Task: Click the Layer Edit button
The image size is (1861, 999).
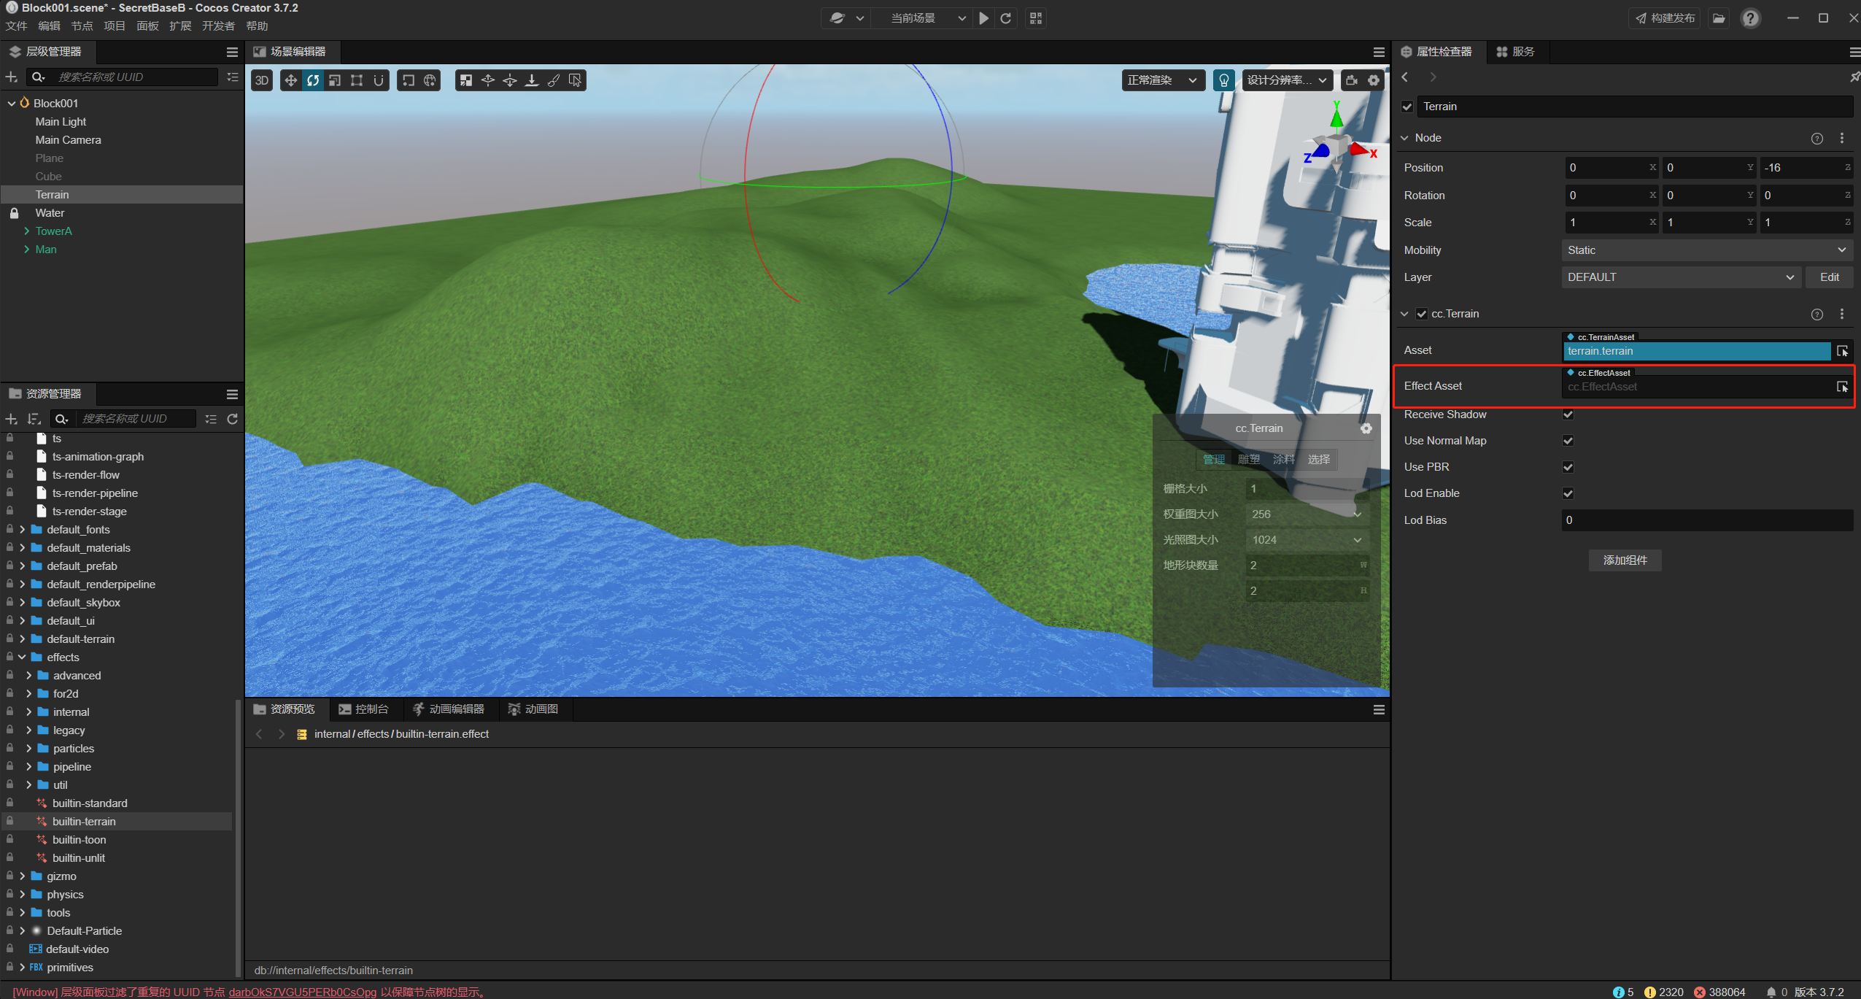Action: 1829,277
